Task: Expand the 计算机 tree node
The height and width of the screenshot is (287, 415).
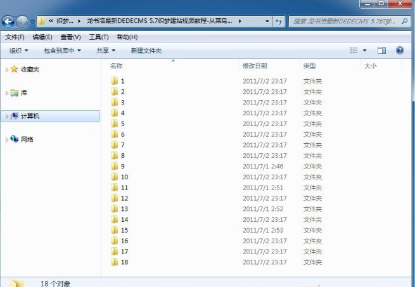Action: (7, 116)
